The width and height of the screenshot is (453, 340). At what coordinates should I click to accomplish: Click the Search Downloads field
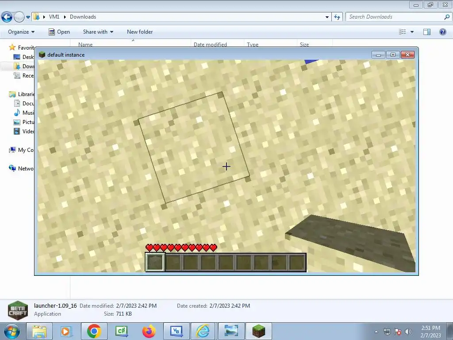[x=395, y=17]
